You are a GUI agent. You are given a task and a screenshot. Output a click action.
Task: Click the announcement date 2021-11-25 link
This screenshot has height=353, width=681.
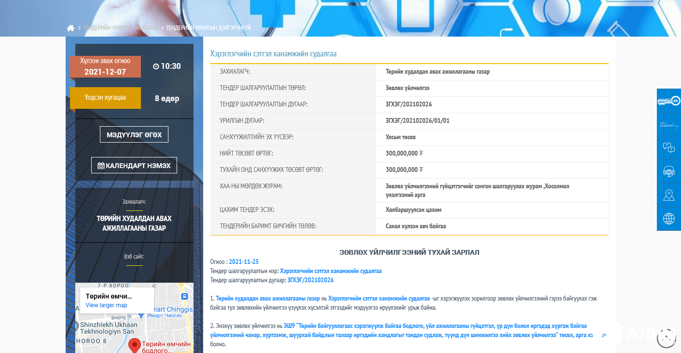[244, 261]
